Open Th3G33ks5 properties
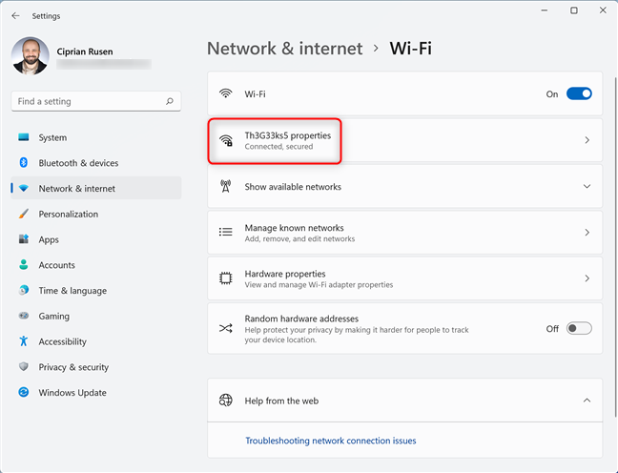 (x=404, y=140)
